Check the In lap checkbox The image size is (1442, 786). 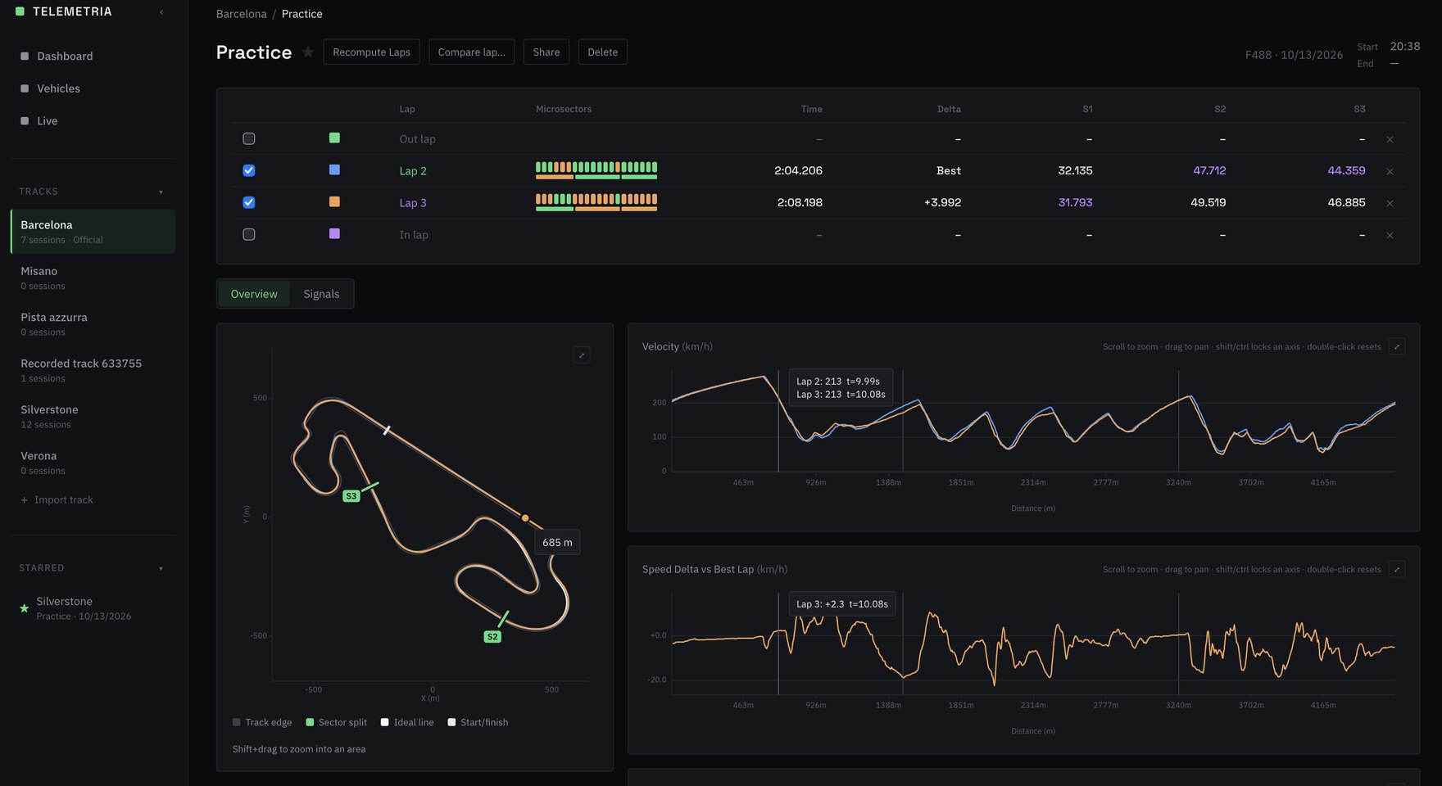249,234
